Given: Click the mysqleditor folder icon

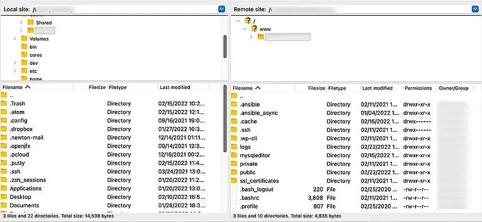Looking at the screenshot, I should [234, 156].
